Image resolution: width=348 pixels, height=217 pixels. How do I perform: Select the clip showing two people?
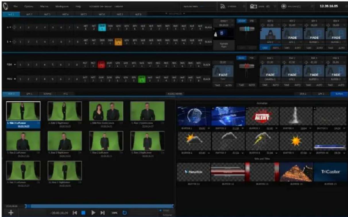tap(106, 111)
